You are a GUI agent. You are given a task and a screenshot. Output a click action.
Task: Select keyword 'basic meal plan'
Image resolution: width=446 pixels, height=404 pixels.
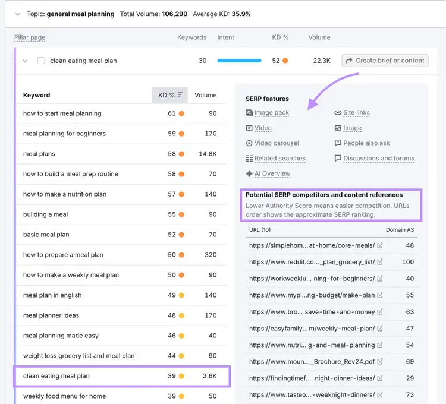click(x=46, y=235)
